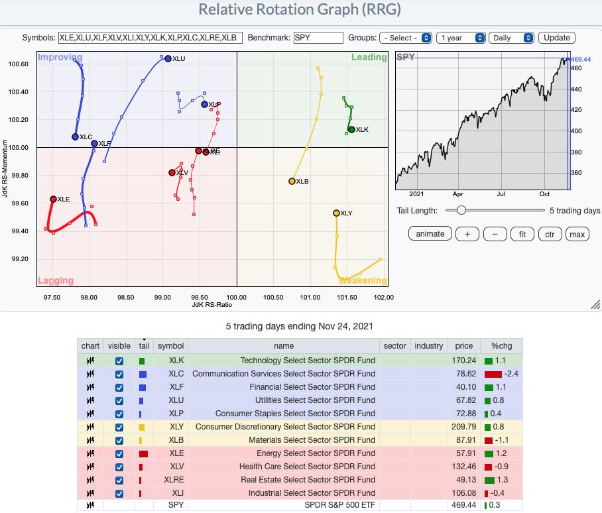Click the RRG panel resize handle icon
Viewport: 602px width, 513px height.
[x=595, y=305]
